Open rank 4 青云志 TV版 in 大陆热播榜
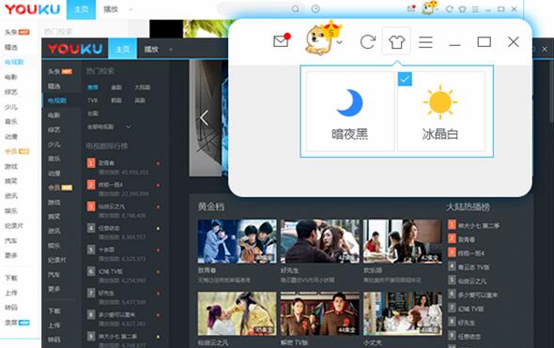554x348 pixels. [469, 266]
